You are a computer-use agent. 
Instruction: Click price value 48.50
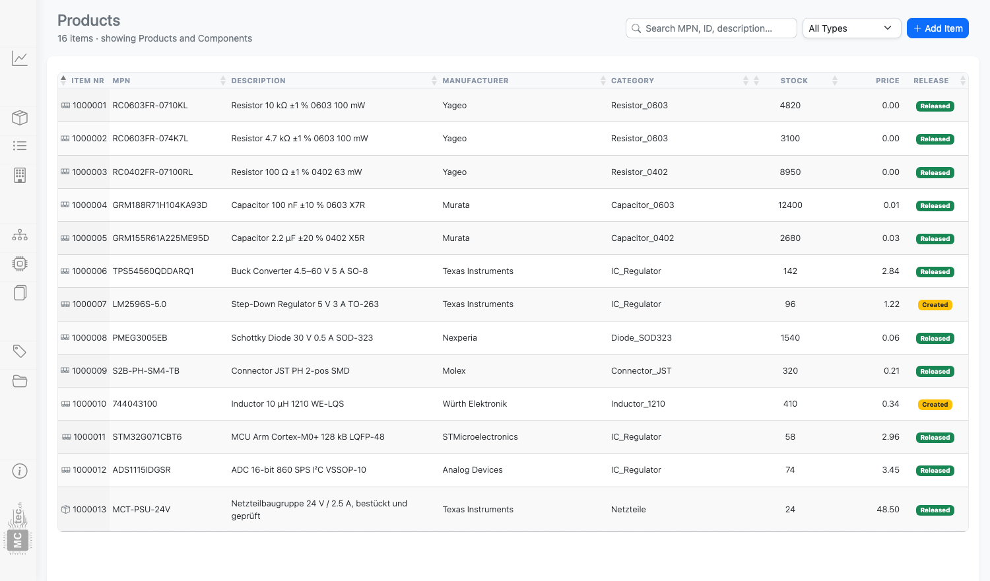[888, 510]
